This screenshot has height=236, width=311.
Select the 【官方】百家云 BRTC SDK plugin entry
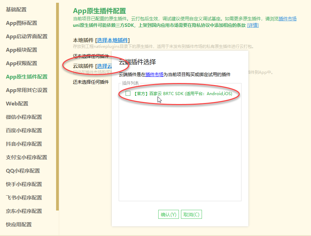click(182, 93)
